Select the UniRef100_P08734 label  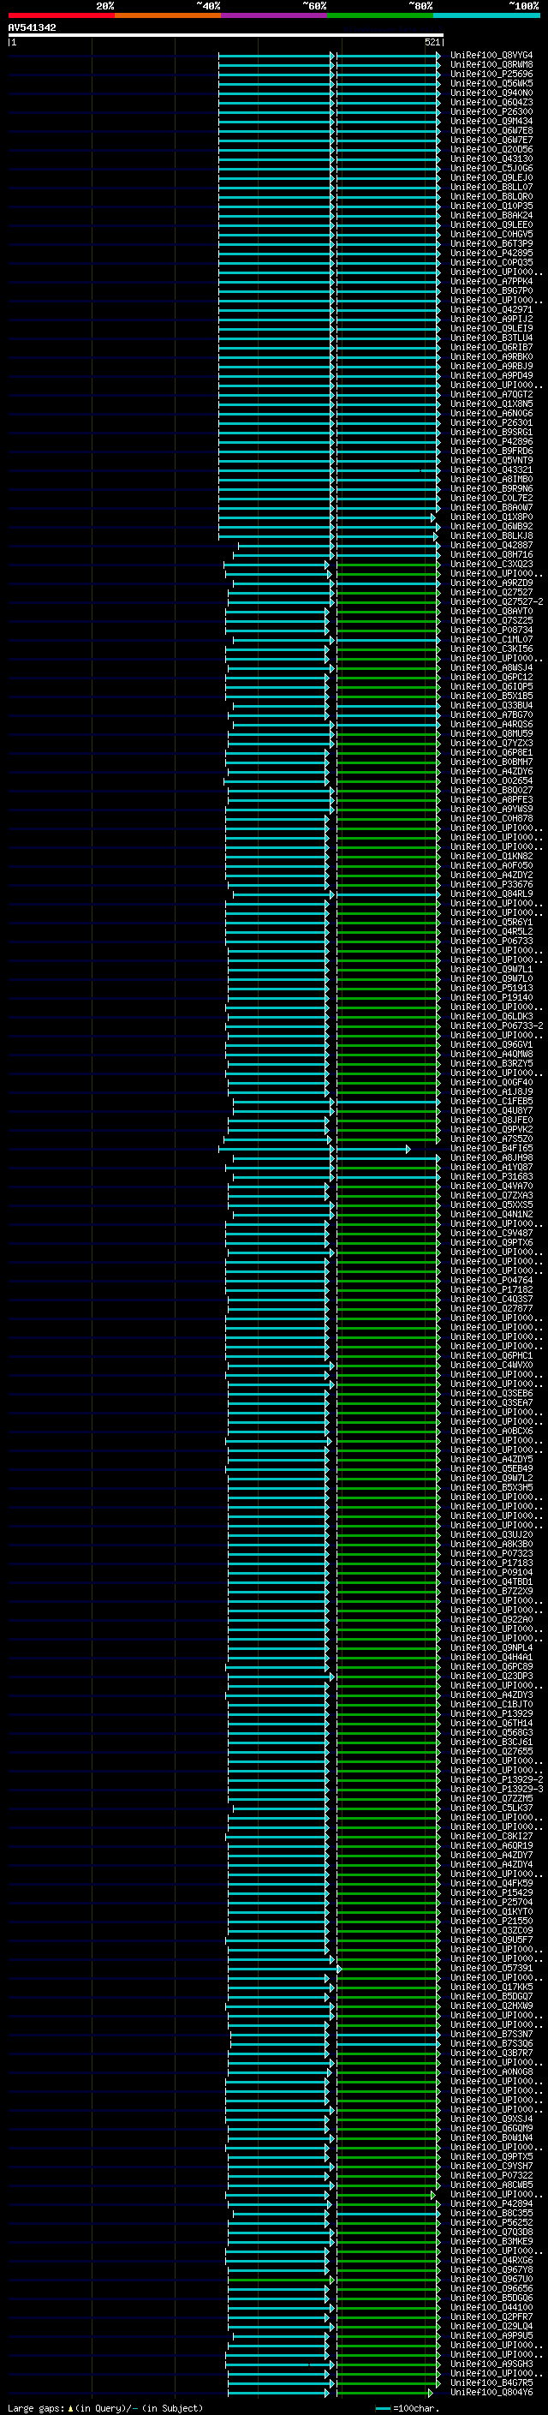491,630
